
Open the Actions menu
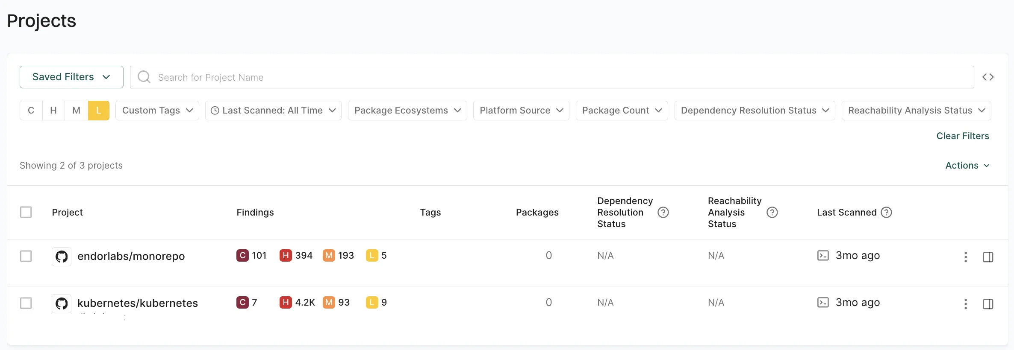tap(967, 166)
